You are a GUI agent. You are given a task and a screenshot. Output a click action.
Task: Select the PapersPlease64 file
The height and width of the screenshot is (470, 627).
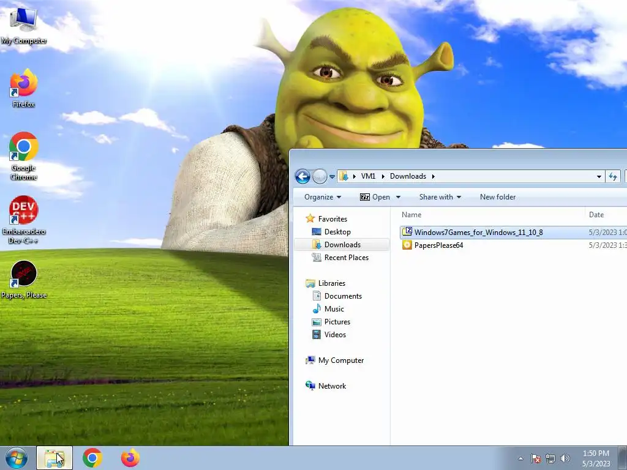coord(514,245)
